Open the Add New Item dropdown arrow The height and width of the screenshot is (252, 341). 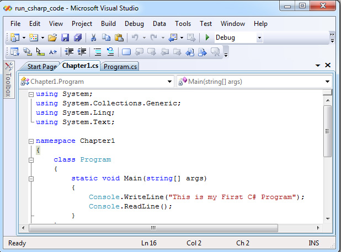tap(43, 38)
